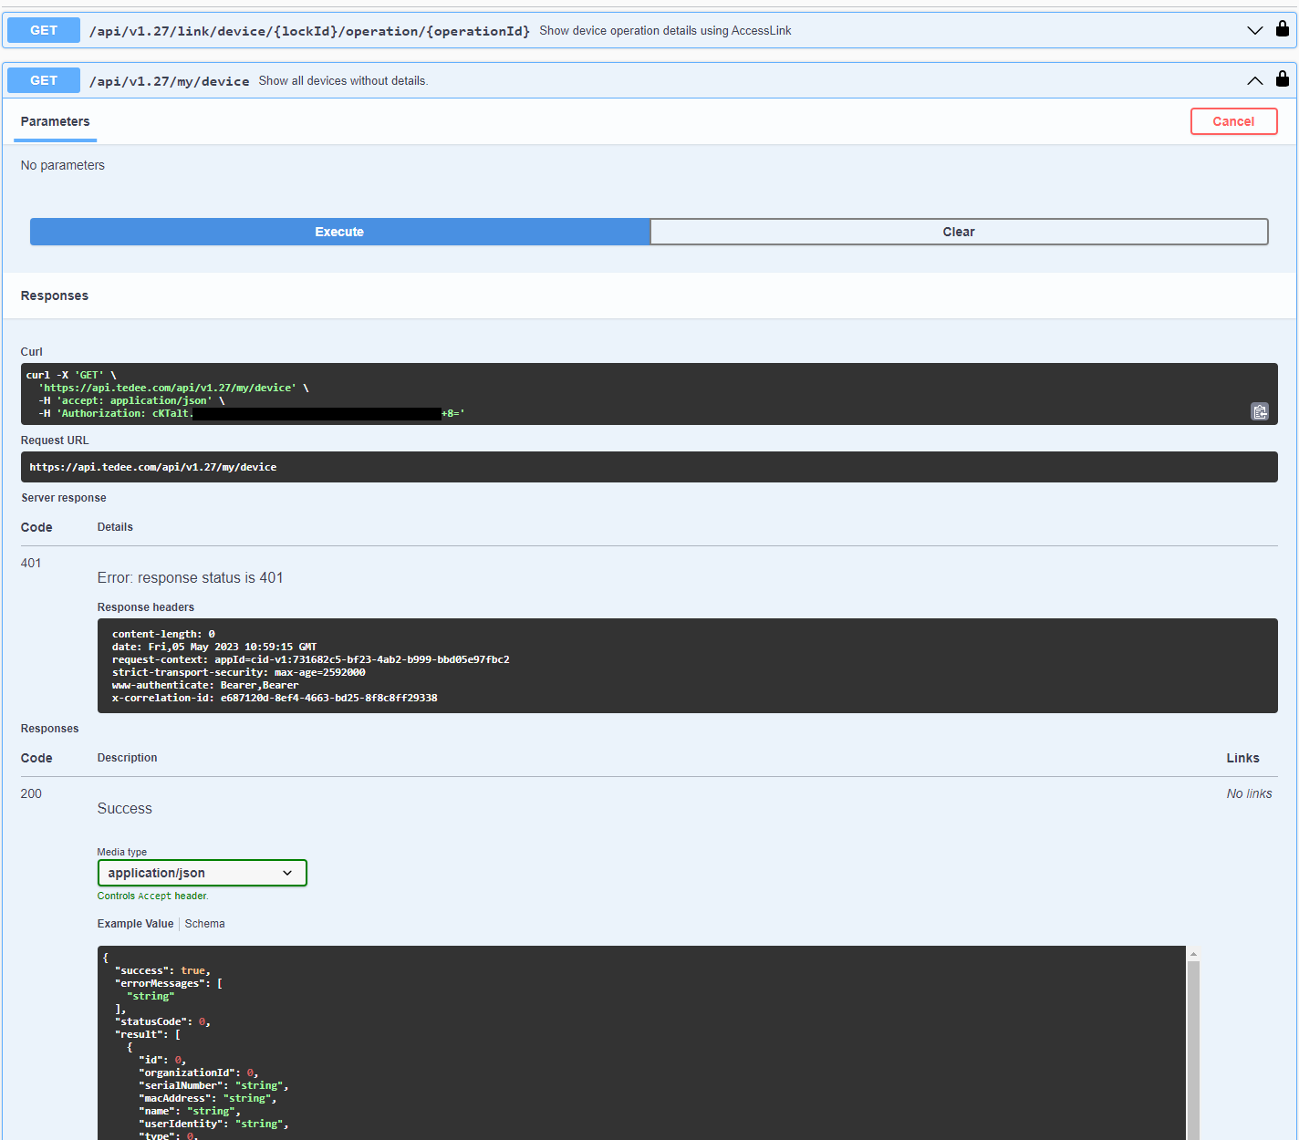This screenshot has height=1140, width=1299.
Task: Click the lock icon on operation details endpoint
Action: 1282,29
